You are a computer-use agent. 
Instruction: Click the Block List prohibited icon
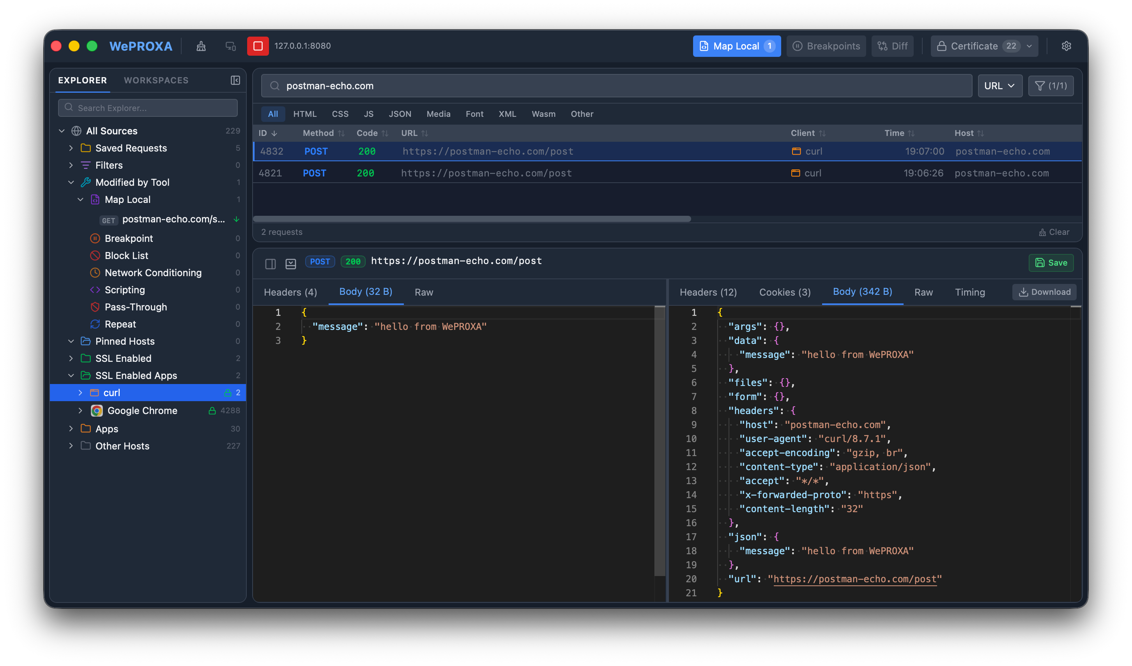point(95,255)
